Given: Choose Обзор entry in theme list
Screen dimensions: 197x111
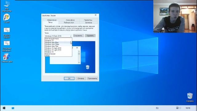Looking at the screenshot, I should tap(58, 55).
